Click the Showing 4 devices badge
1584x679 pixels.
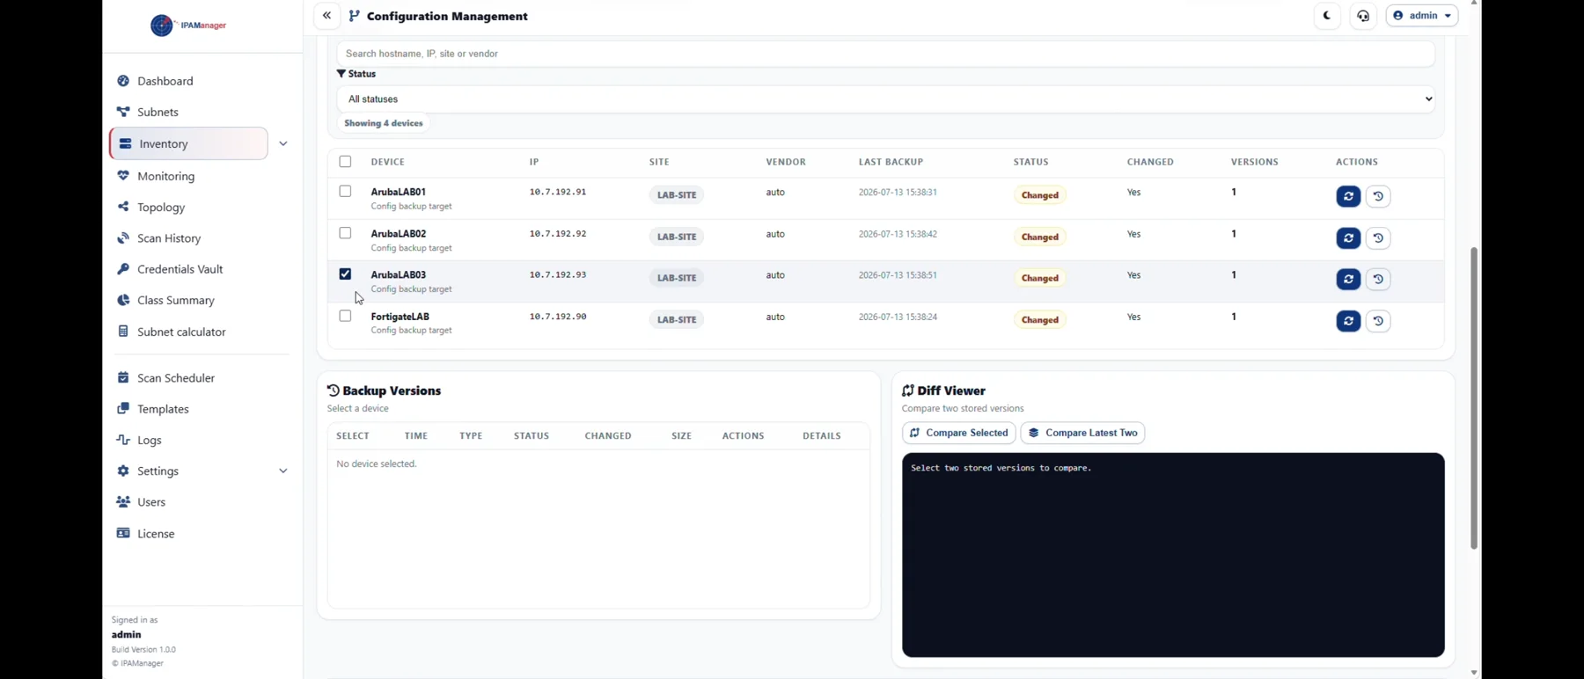(x=384, y=123)
